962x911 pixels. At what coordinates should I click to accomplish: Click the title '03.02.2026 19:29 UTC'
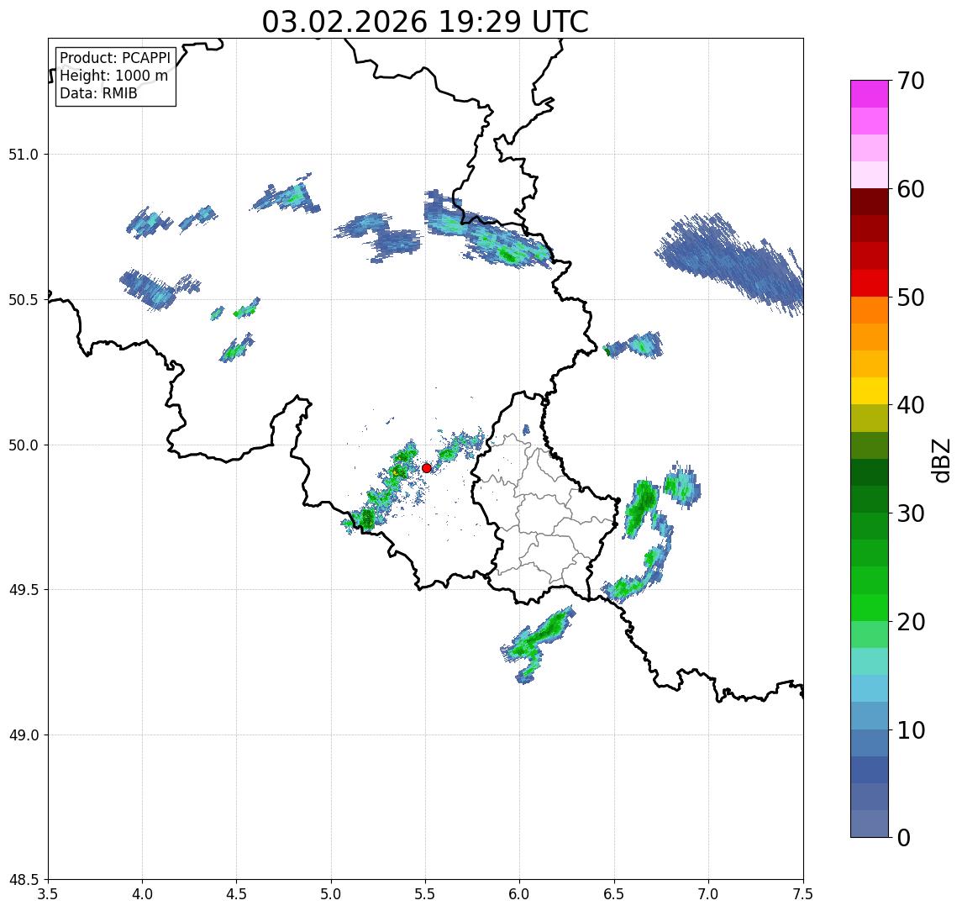click(425, 22)
